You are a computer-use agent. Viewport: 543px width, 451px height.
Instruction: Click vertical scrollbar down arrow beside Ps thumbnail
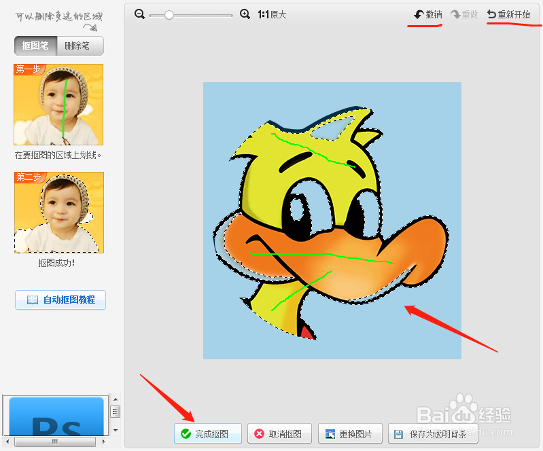point(116,430)
